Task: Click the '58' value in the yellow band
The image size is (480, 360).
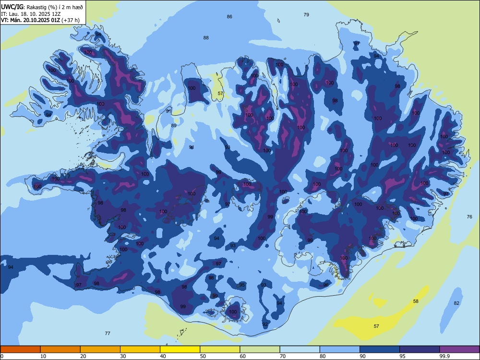Action: point(416,301)
